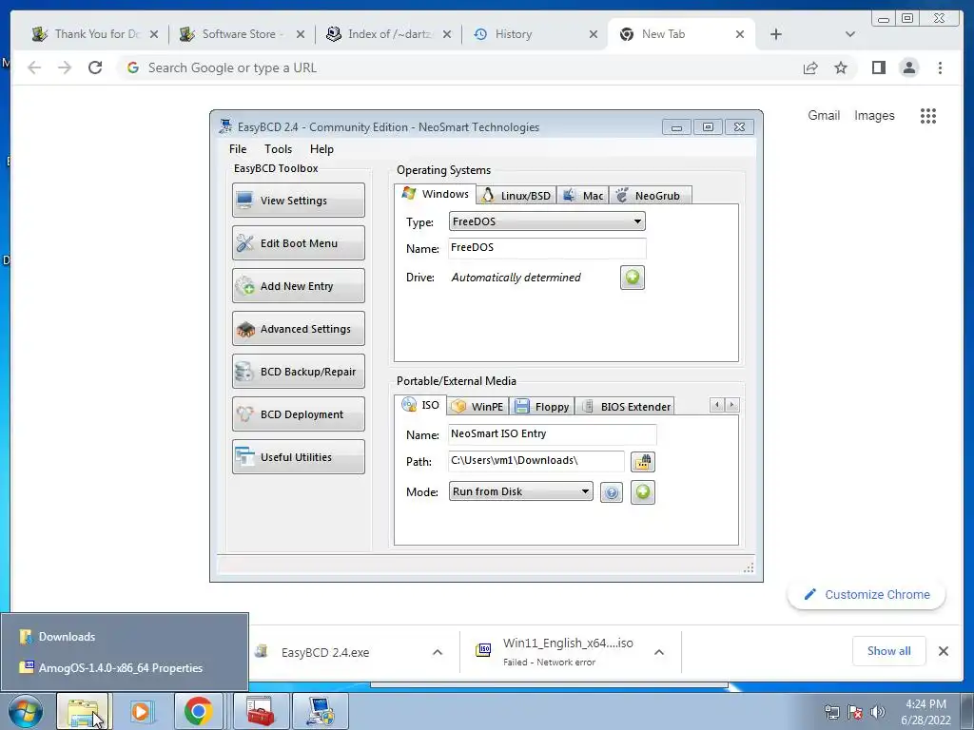Click the operating system Name field FreeDOS
The image size is (974, 730).
(x=547, y=248)
